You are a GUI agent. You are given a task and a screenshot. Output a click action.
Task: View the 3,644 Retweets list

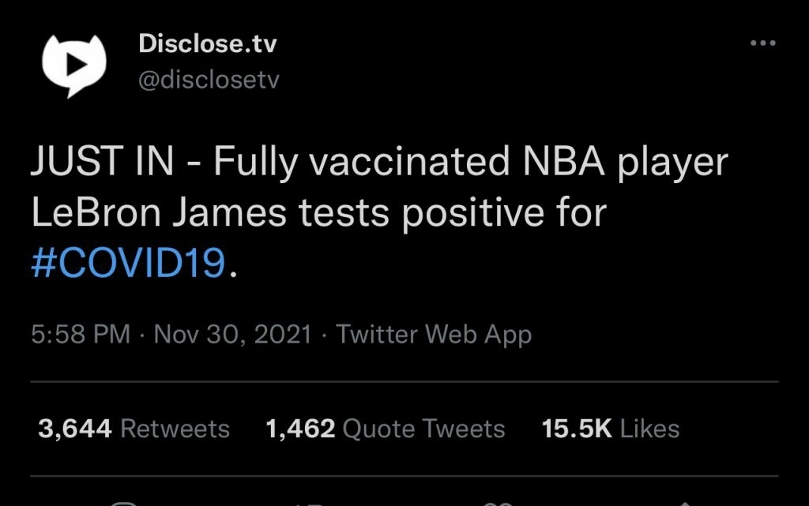tap(134, 429)
